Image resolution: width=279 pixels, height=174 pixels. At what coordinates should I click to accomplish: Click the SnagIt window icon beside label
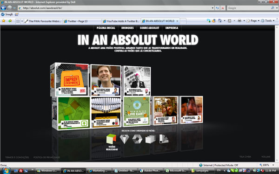pos(17,14)
